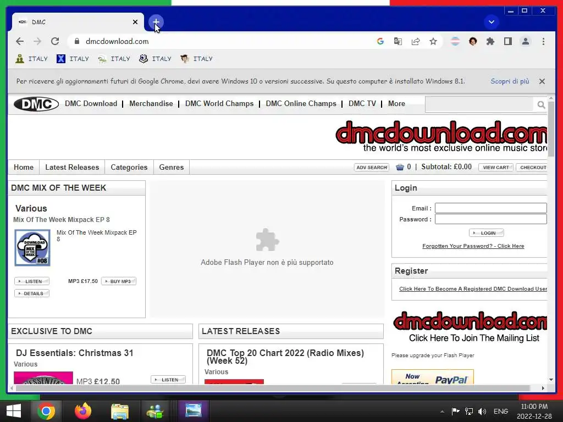The height and width of the screenshot is (422, 563).
Task: Open DMC World Champs menu item
Action: (x=219, y=103)
